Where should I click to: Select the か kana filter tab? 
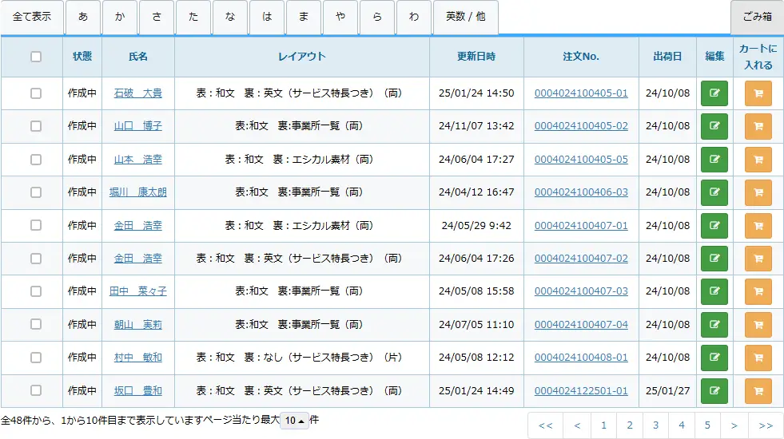click(x=120, y=18)
